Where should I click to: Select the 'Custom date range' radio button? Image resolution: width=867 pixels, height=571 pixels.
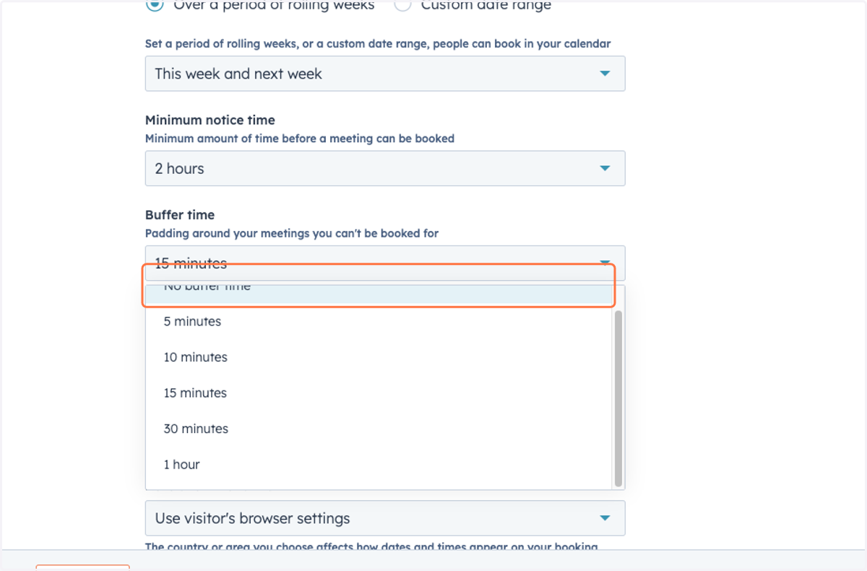tap(402, 4)
